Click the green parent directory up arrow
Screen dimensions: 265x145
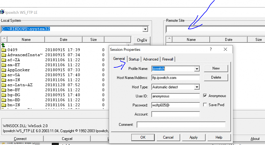[3, 45]
